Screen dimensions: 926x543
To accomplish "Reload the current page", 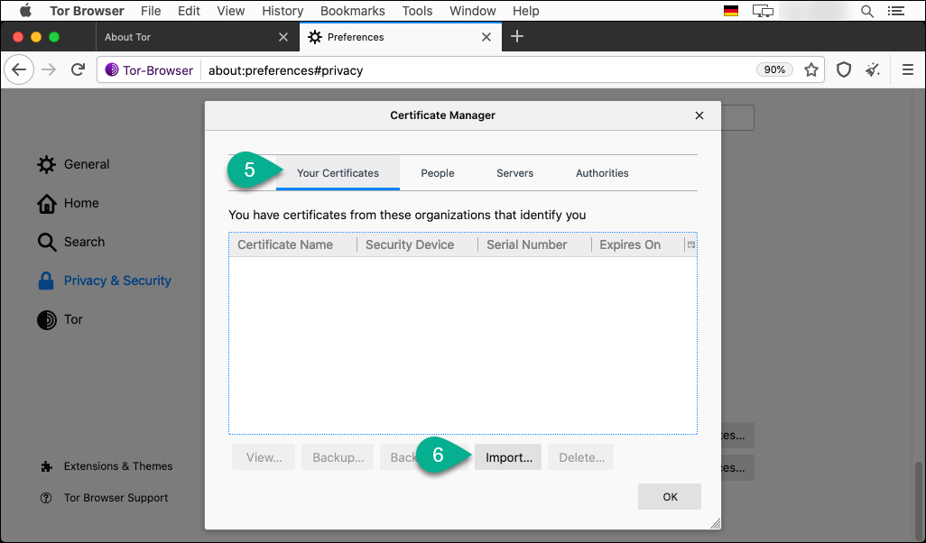I will click(x=78, y=69).
